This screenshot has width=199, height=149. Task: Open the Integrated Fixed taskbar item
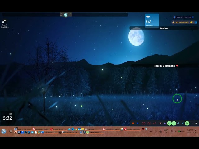(x=95, y=133)
